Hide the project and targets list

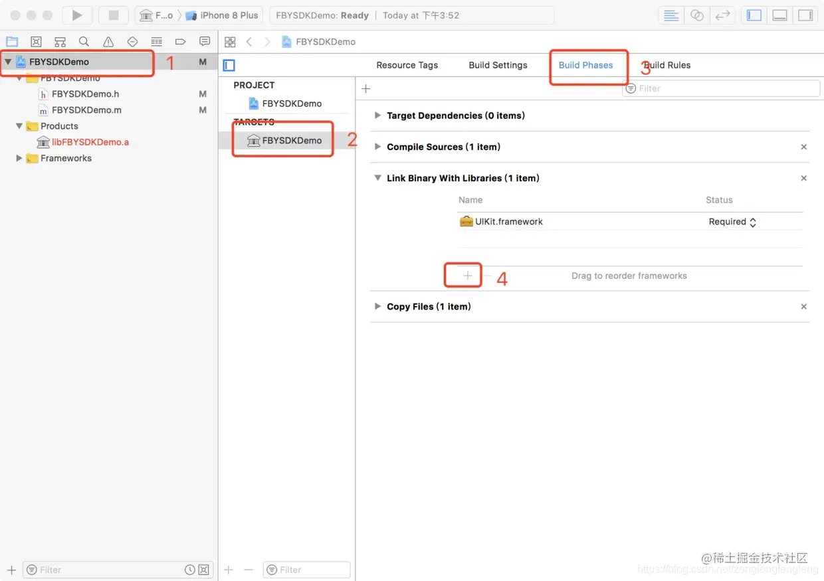(x=229, y=65)
